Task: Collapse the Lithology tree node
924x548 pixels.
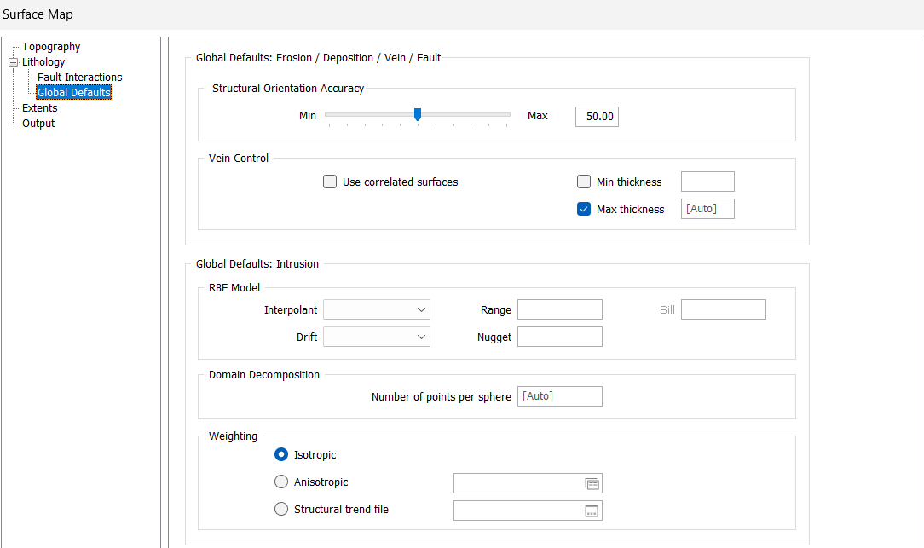Action: (x=13, y=62)
